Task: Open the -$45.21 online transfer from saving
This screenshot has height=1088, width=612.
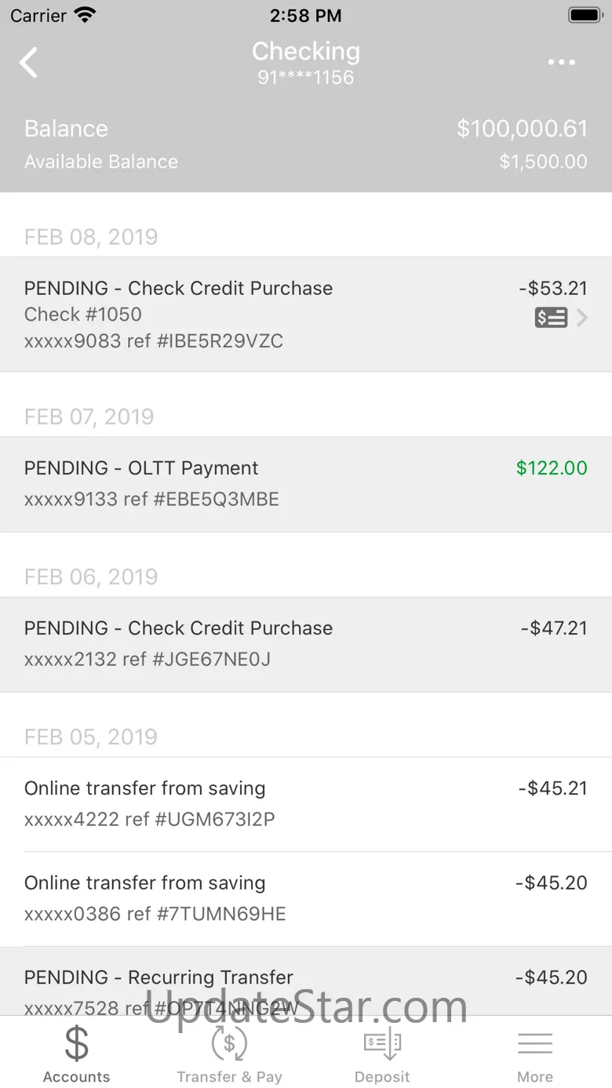Action: click(306, 804)
